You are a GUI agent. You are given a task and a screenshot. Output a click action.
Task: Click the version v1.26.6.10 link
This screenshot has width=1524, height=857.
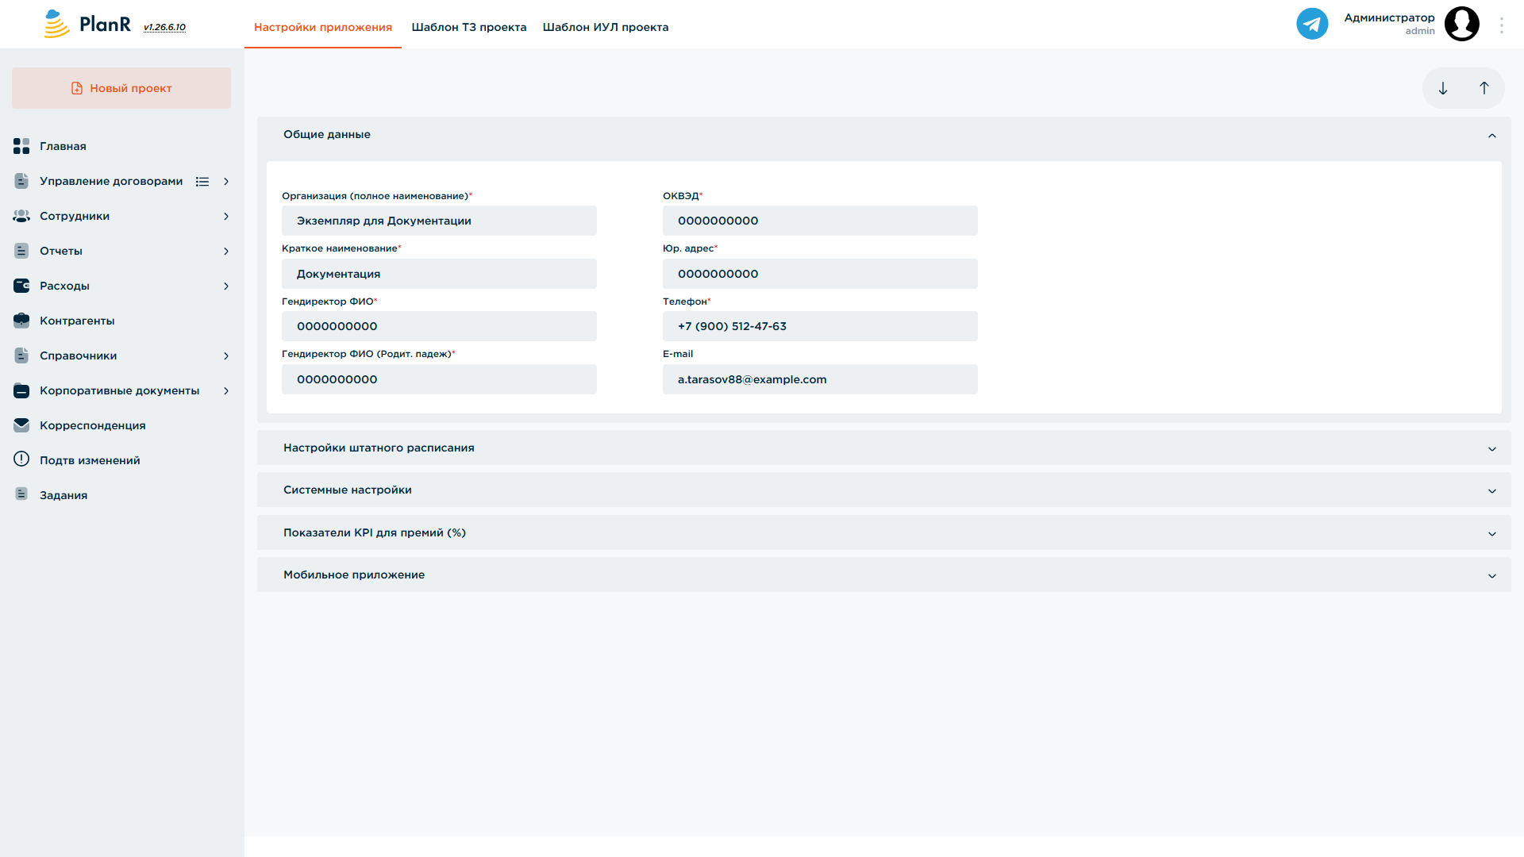(x=164, y=27)
